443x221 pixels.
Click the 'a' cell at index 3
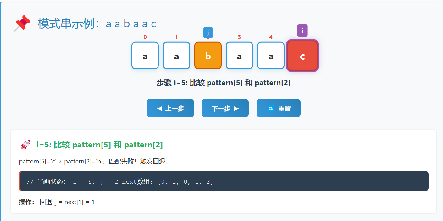[x=239, y=56]
